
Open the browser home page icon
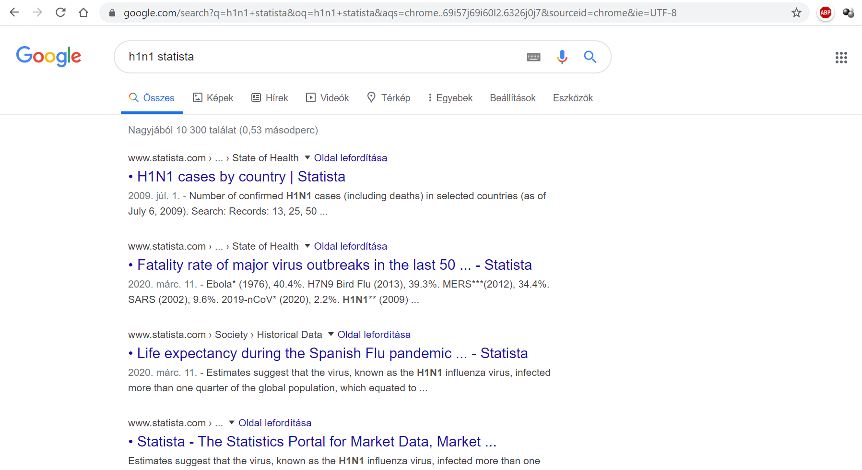pyautogui.click(x=83, y=12)
